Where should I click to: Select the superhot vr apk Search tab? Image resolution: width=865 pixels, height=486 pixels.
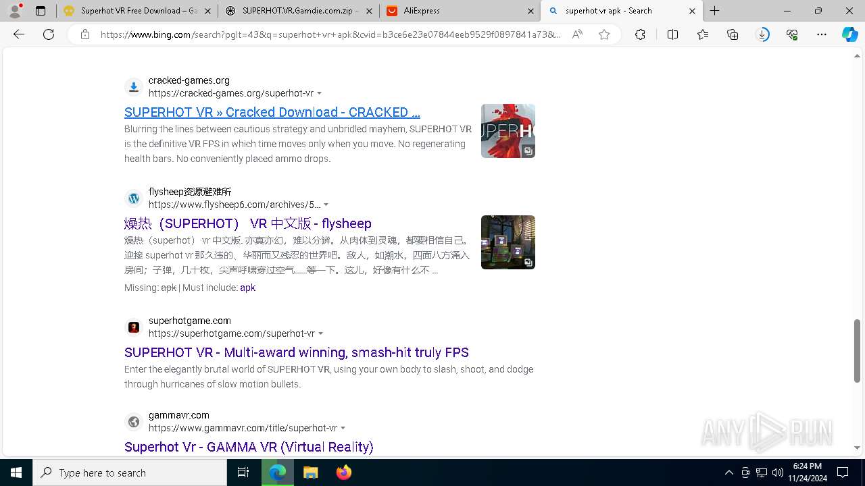point(622,11)
